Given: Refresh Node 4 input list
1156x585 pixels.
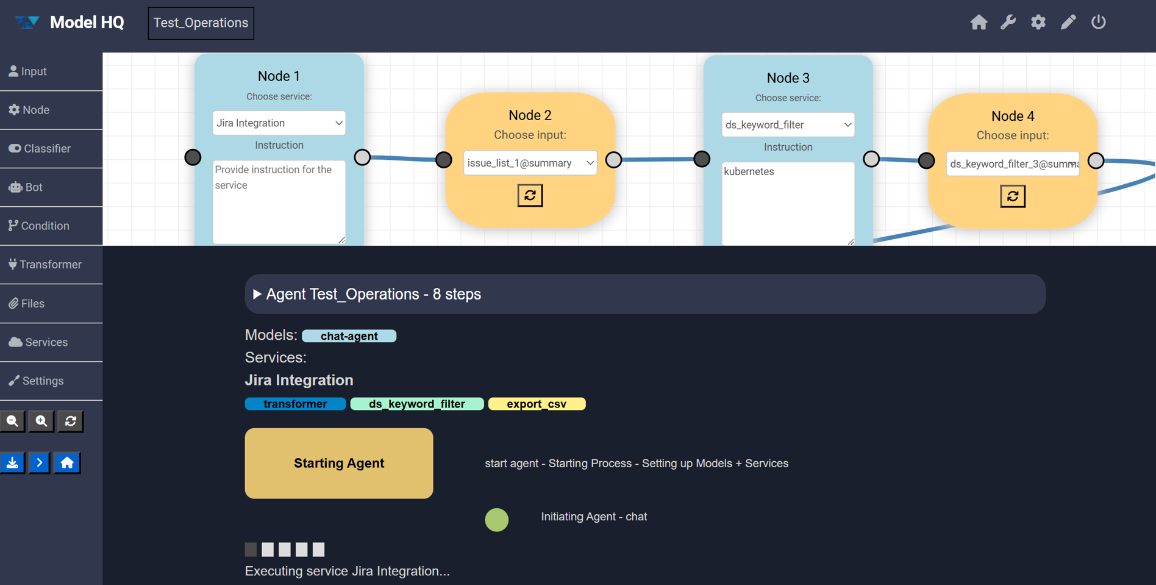Looking at the screenshot, I should point(1013,196).
